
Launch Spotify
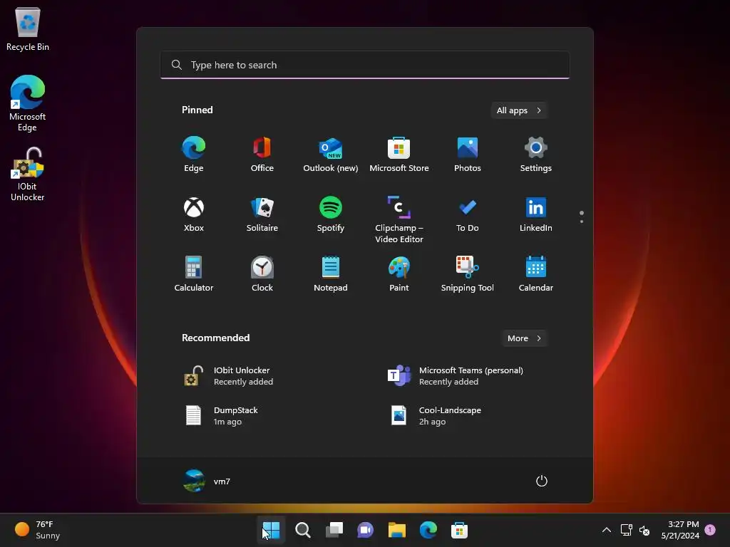pyautogui.click(x=331, y=214)
